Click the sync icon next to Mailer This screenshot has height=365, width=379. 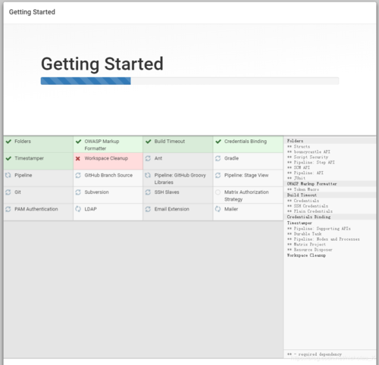coord(218,209)
